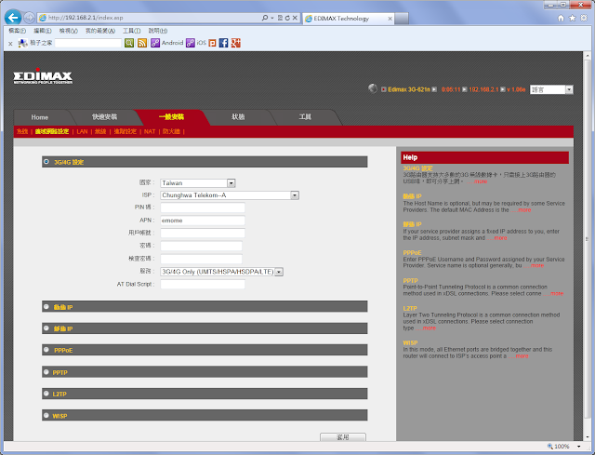Open the Facebook toolbar icon
Image resolution: width=595 pixels, height=455 pixels.
click(223, 43)
